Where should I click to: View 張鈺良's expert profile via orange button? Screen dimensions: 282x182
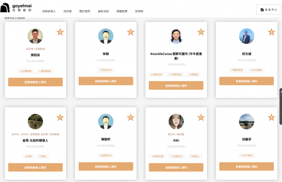click(x=35, y=82)
